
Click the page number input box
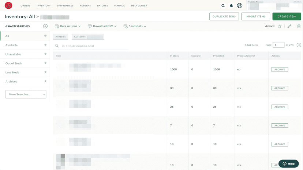coord(278,45)
